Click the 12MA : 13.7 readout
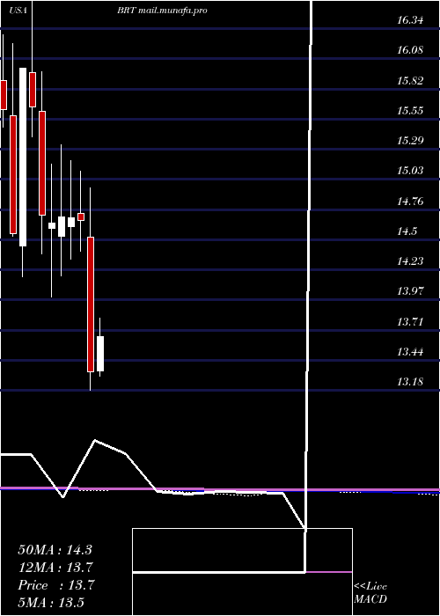Viewport: 440px width, 616px height. tap(55, 568)
